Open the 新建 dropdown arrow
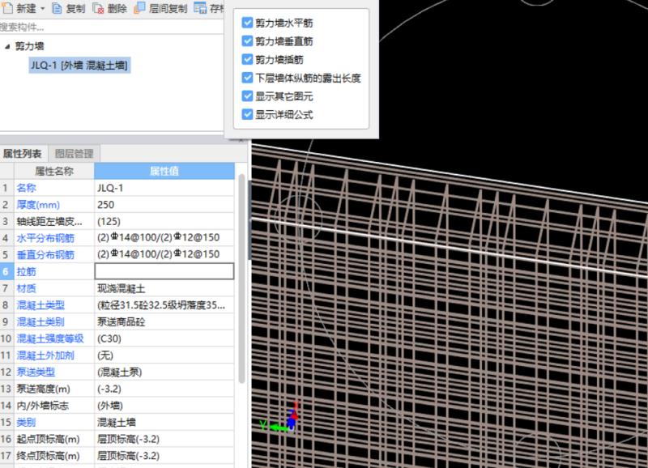Screen dimensions: 648x468 tap(43, 8)
